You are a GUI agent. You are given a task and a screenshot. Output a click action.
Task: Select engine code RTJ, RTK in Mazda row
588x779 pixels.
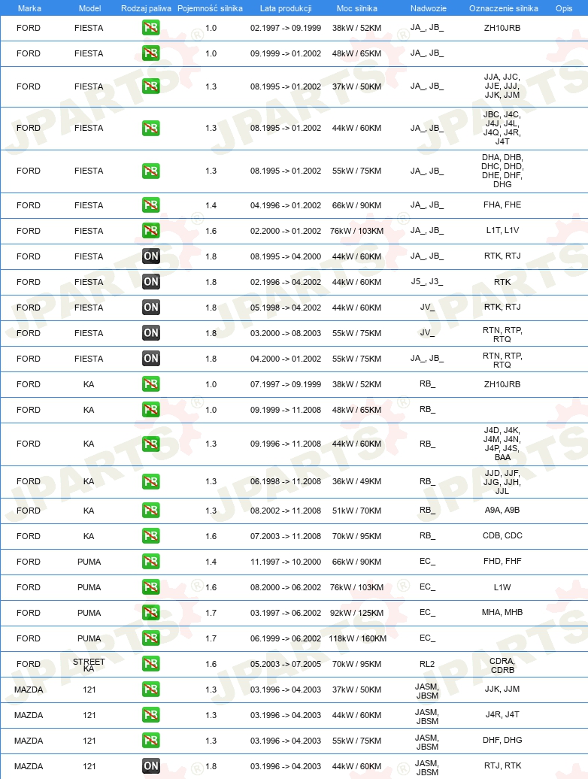tap(502, 765)
